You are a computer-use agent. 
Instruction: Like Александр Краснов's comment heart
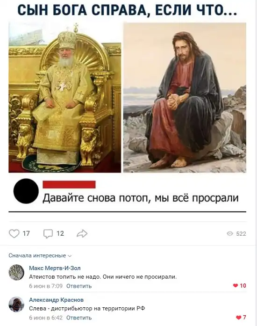pos(238,317)
